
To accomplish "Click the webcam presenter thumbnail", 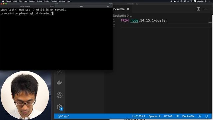I will [x=25, y=95].
